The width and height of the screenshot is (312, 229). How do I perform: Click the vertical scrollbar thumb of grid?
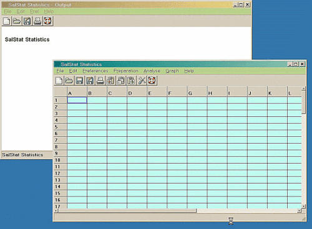coord(304,101)
